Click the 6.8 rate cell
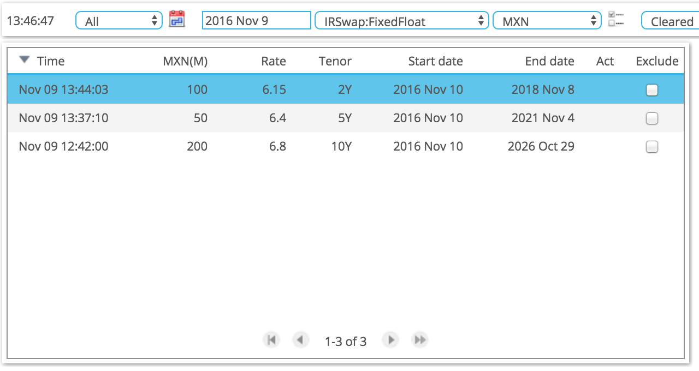Screen dimensions: 699x371 [x=277, y=146]
